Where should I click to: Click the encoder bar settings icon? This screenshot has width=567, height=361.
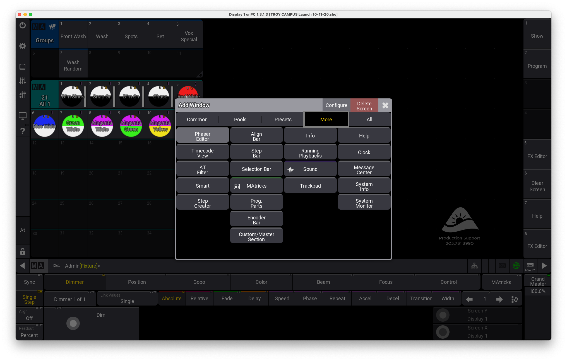coord(515,299)
